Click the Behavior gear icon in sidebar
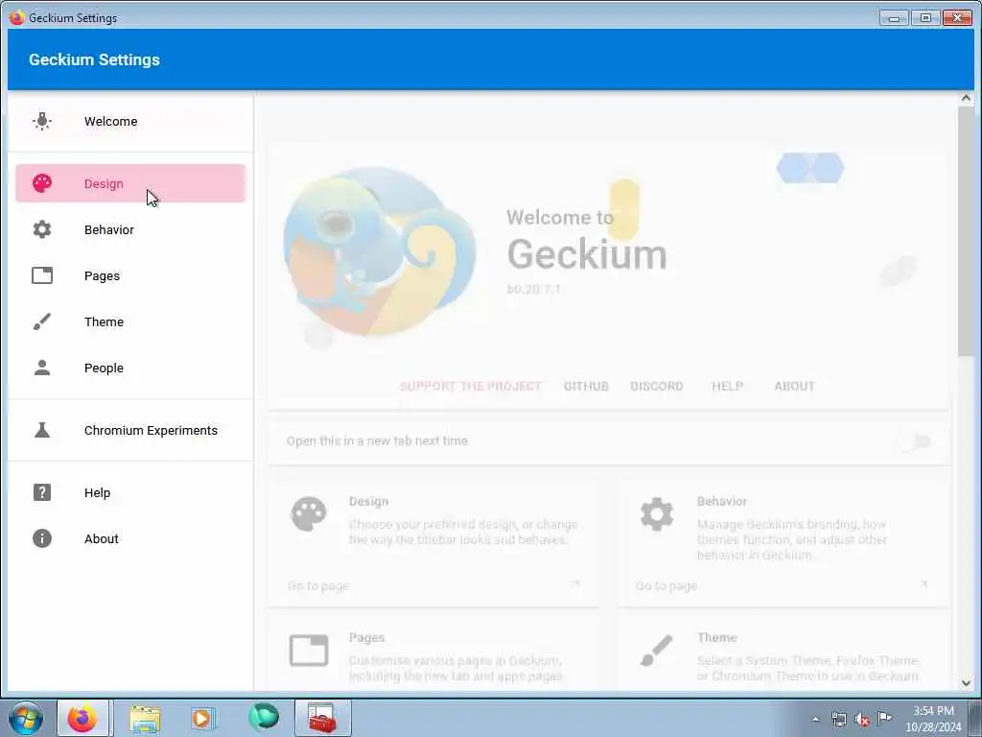 point(42,229)
